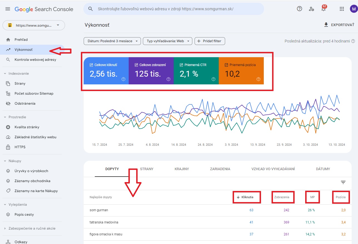The image size is (358, 244).
Task: Click the HTTPS lock icon
Action: pos(8,147)
